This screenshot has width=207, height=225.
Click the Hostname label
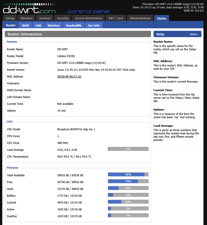click(x=13, y=83)
